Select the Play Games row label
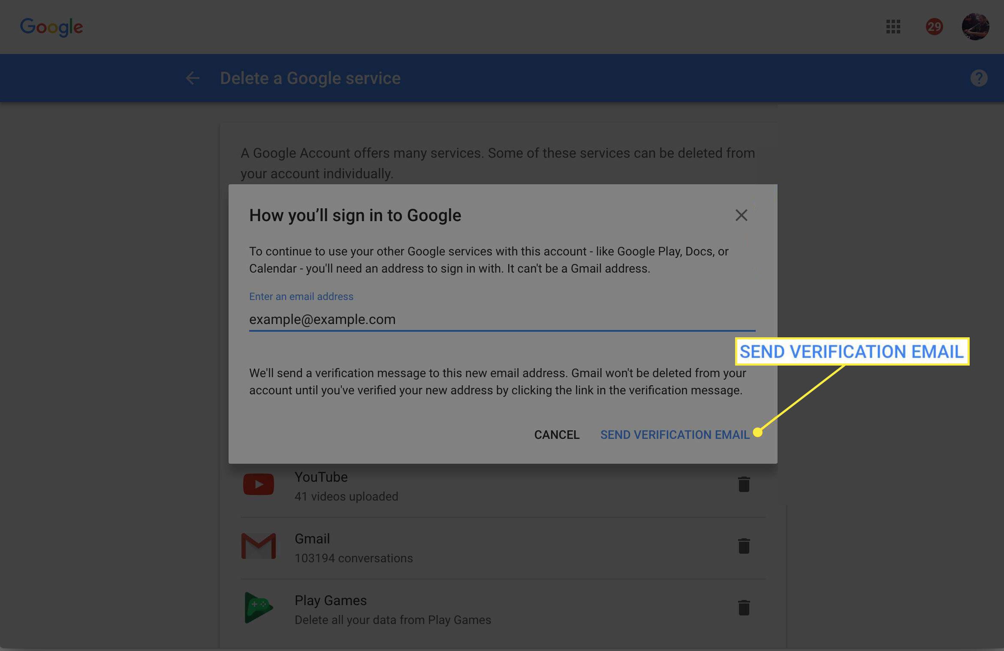1004x651 pixels. click(x=330, y=600)
